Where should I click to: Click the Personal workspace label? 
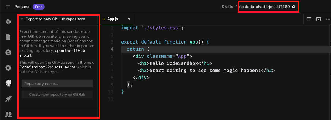click(23, 7)
